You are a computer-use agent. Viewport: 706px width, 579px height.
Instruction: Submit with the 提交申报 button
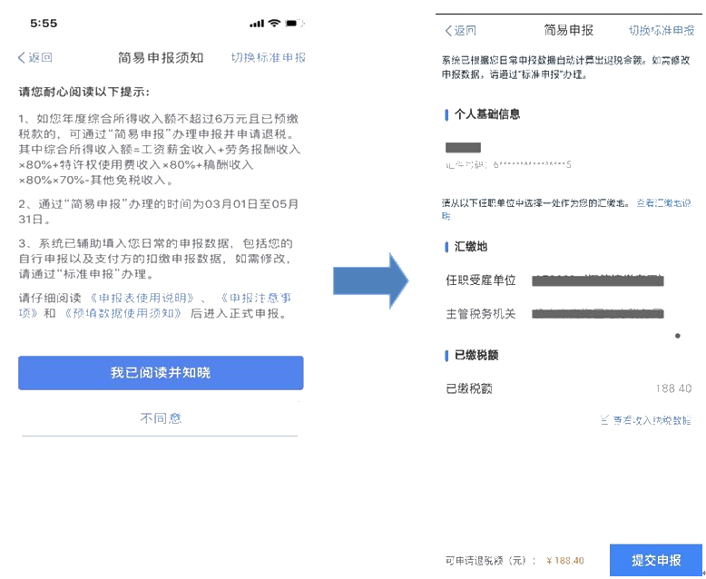[656, 560]
